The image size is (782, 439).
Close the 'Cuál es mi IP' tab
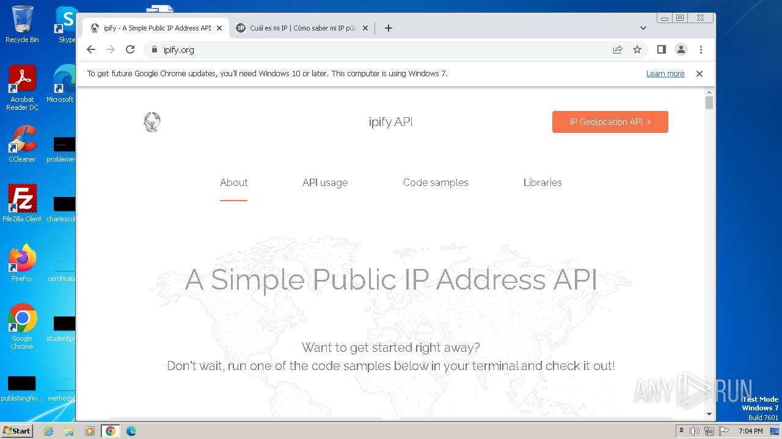[365, 28]
